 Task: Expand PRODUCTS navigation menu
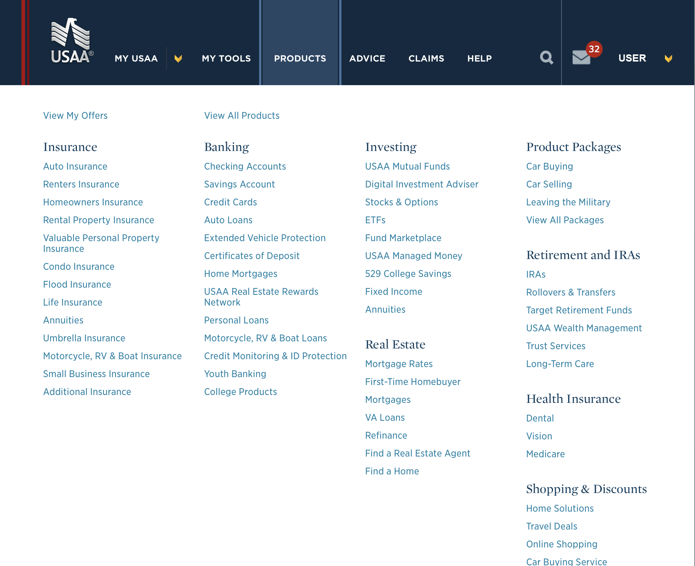tap(300, 58)
